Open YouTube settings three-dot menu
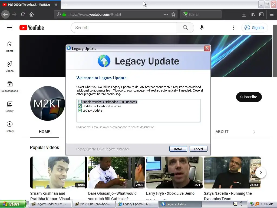277x208 pixels. [x=234, y=28]
